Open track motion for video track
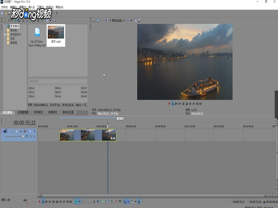 [x=16, y=131]
